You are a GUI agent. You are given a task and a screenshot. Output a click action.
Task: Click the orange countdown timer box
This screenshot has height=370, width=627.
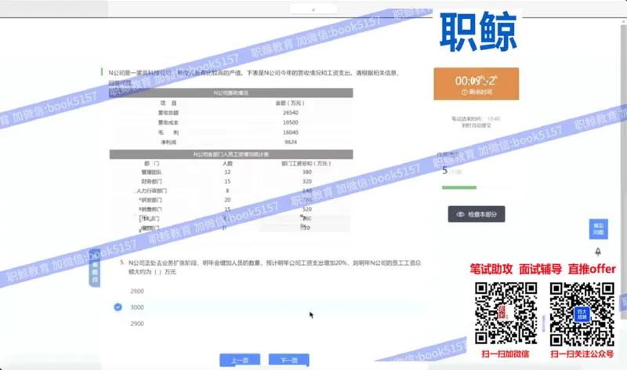coord(477,84)
